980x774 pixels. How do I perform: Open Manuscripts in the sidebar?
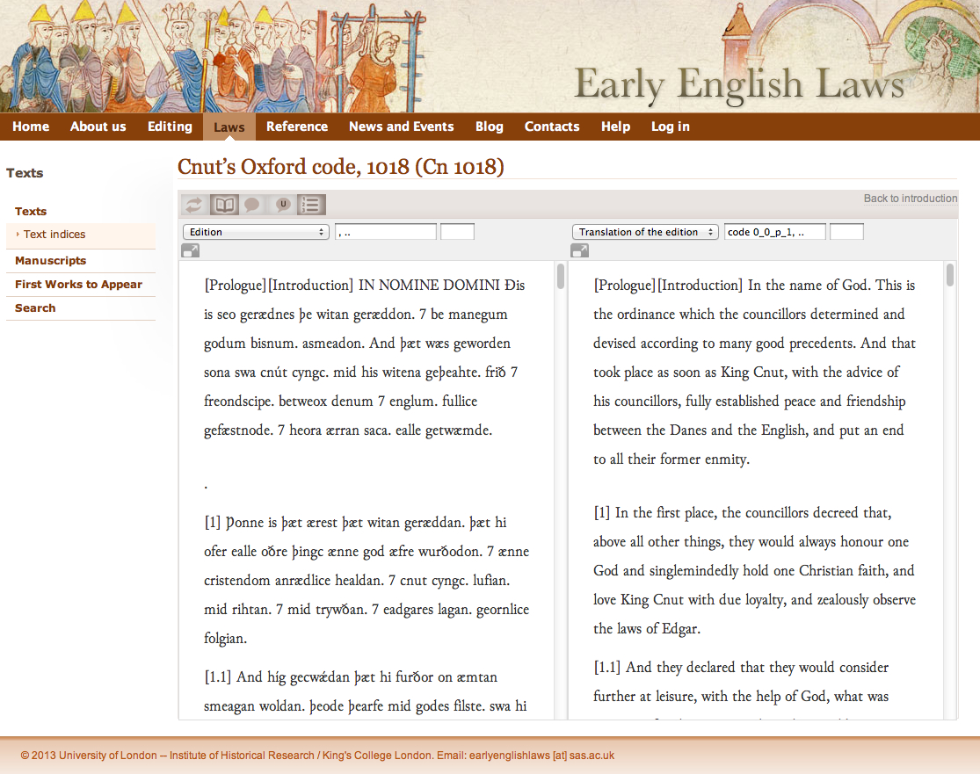(50, 261)
